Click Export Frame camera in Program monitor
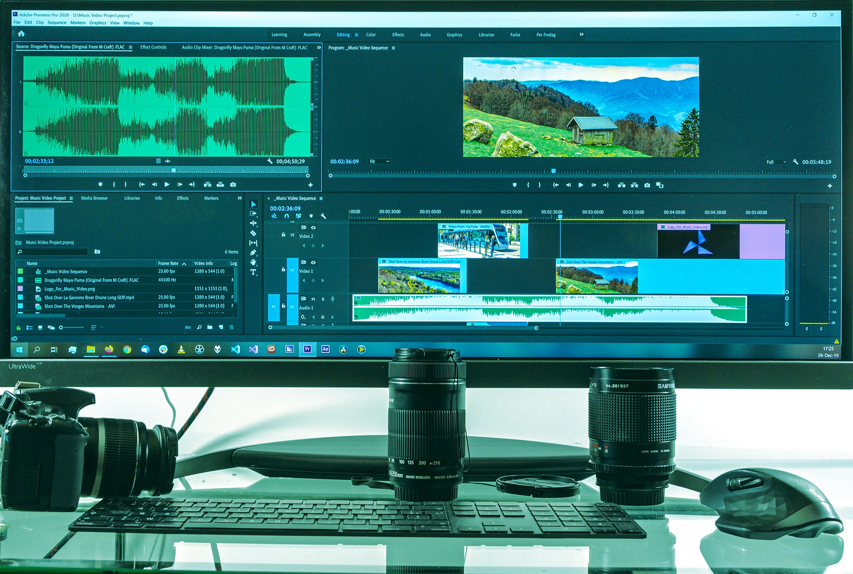The width and height of the screenshot is (853, 574). 647,185
